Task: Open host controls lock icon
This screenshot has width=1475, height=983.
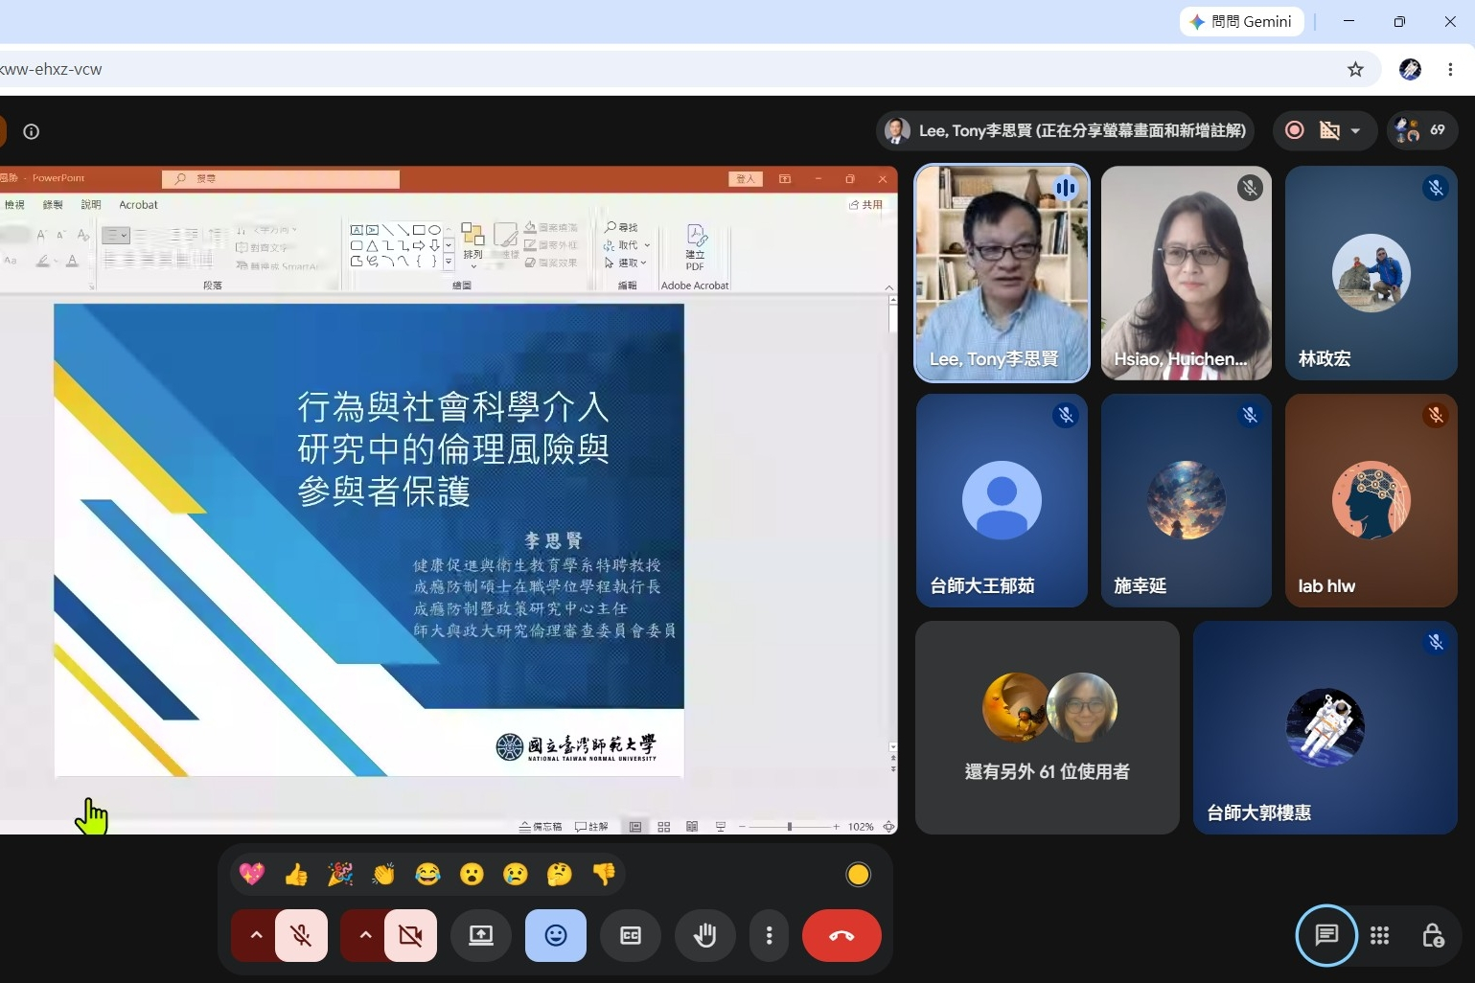Action: [1433, 935]
